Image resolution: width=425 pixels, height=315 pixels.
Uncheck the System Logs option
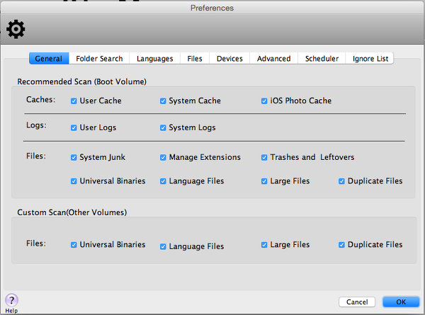click(163, 127)
